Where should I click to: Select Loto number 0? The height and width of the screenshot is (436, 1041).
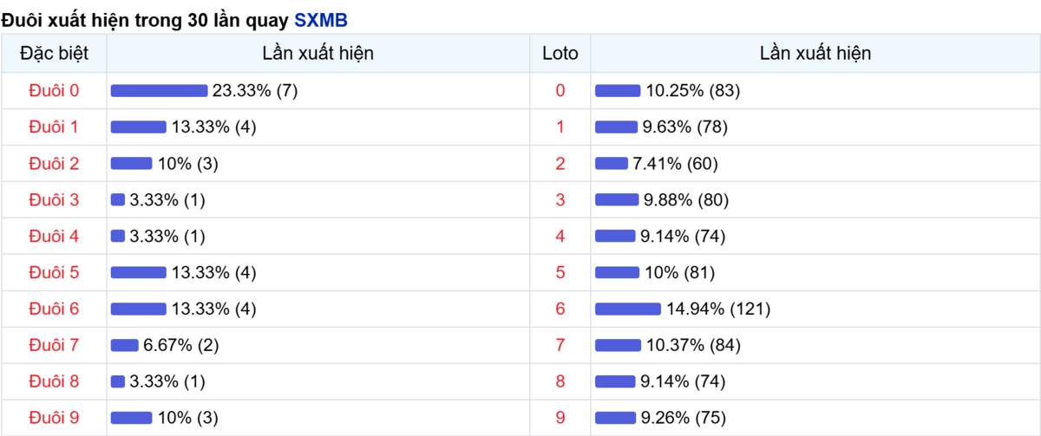coord(560,91)
